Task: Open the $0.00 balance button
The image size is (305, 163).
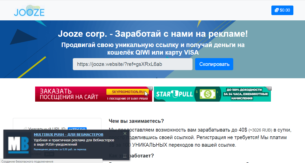Action: click(x=282, y=10)
